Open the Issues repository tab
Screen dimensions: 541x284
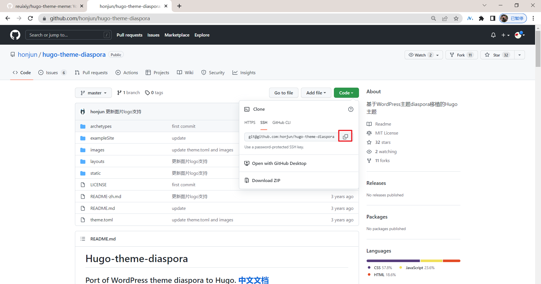(52, 72)
